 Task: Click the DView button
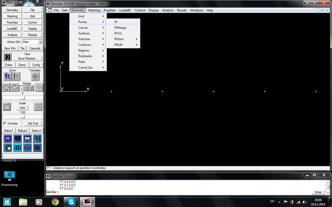(9, 65)
